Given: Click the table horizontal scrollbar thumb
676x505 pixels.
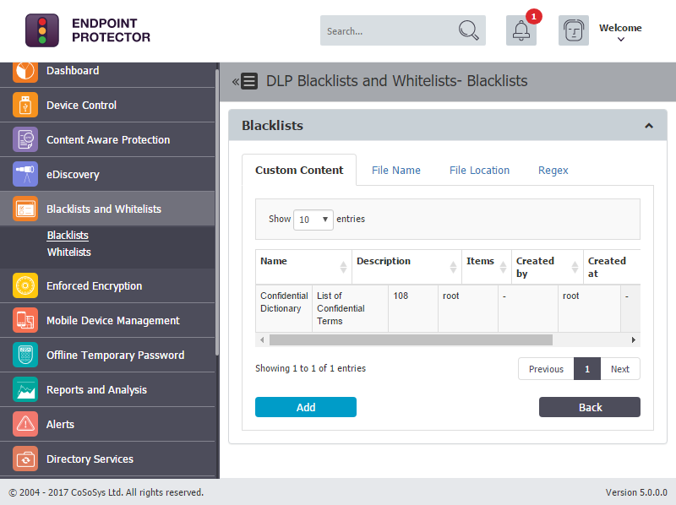Looking at the screenshot, I should coord(411,340).
